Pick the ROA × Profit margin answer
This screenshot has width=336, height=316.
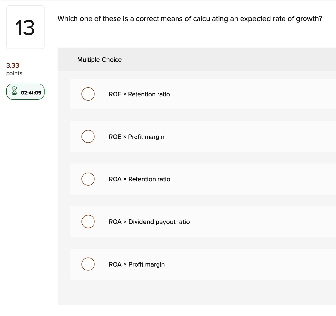point(88,264)
